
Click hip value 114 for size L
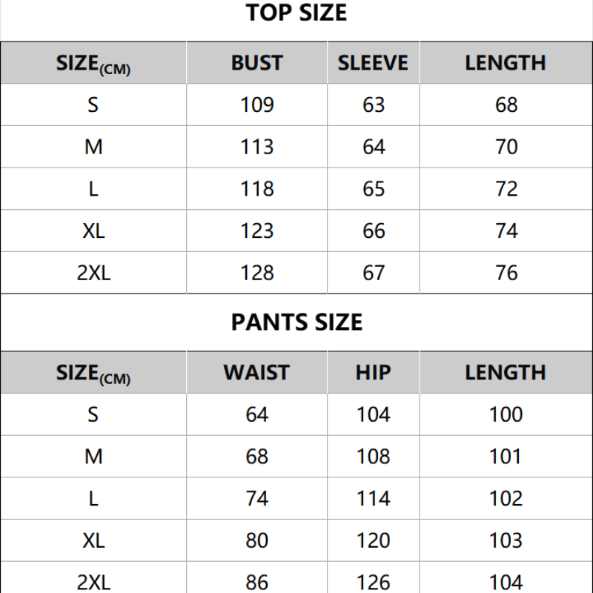point(373,499)
